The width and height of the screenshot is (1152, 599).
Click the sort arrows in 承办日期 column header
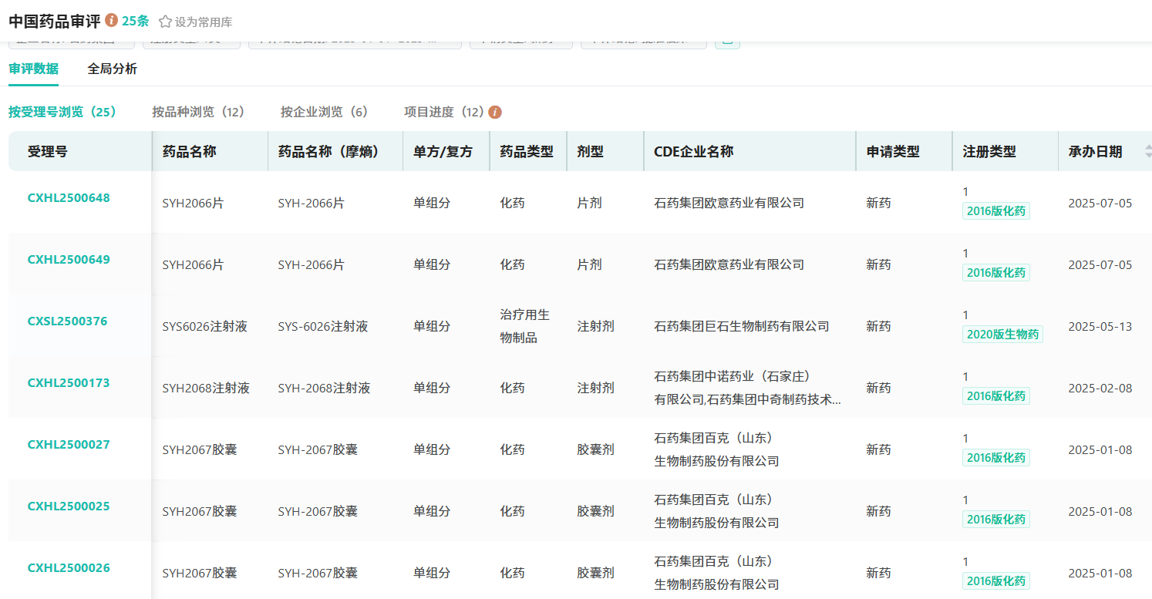[x=1147, y=151]
